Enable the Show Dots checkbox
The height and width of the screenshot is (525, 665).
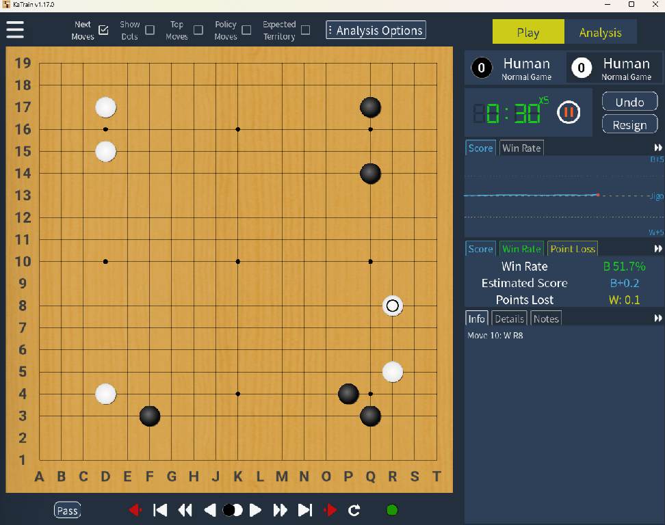150,30
